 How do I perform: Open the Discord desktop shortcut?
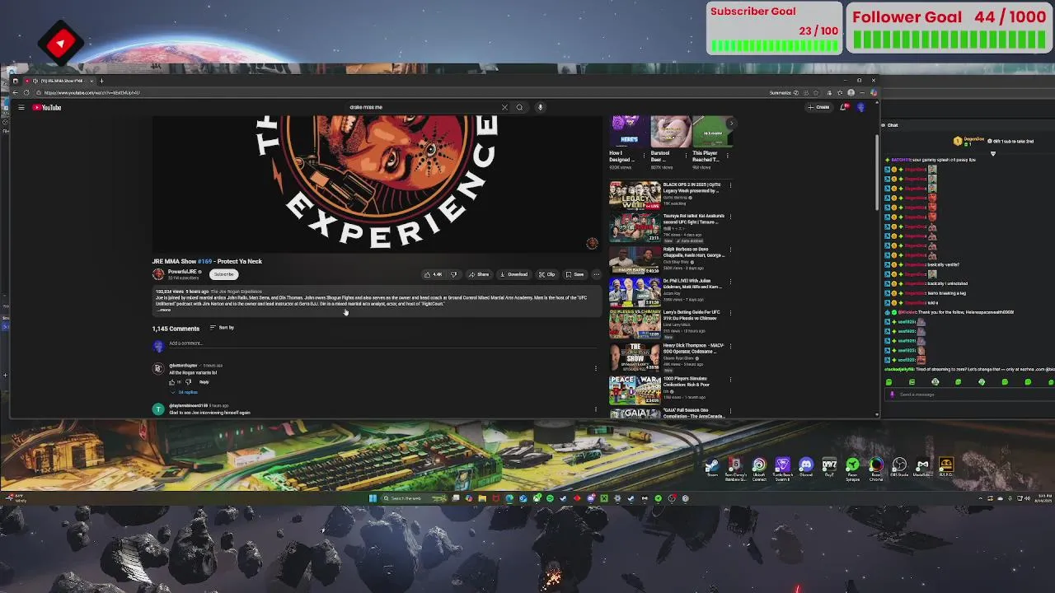point(806,467)
